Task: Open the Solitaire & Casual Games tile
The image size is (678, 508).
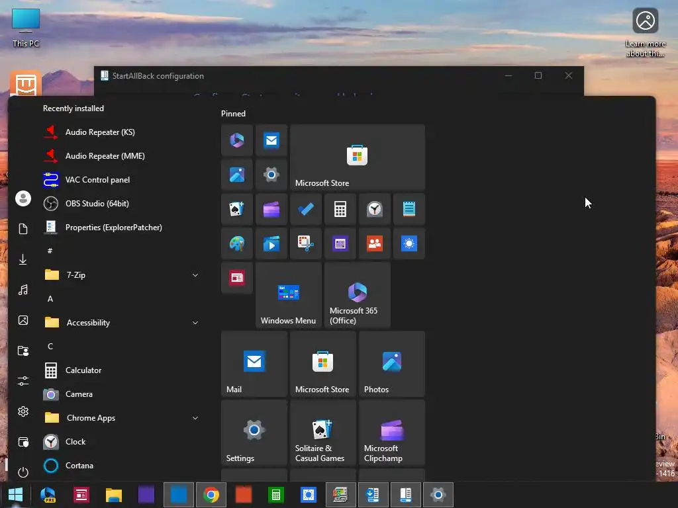Action: [x=323, y=433]
